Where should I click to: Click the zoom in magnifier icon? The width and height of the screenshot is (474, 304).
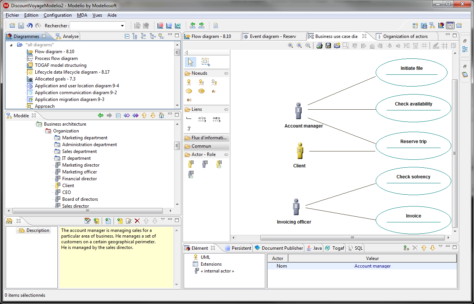pos(290,46)
